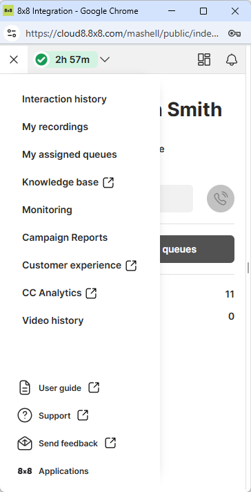Screen dimensions: 251x492
Task: Open My assigned queues
Action: click(70, 154)
